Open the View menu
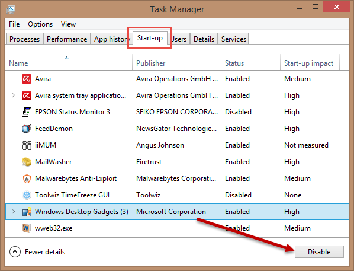The height and width of the screenshot is (271, 354). [x=68, y=24]
